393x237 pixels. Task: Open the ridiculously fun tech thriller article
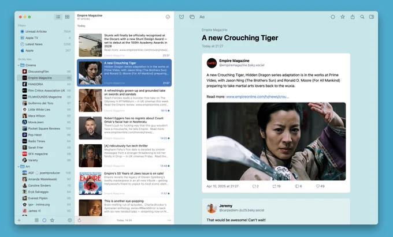(x=124, y=156)
